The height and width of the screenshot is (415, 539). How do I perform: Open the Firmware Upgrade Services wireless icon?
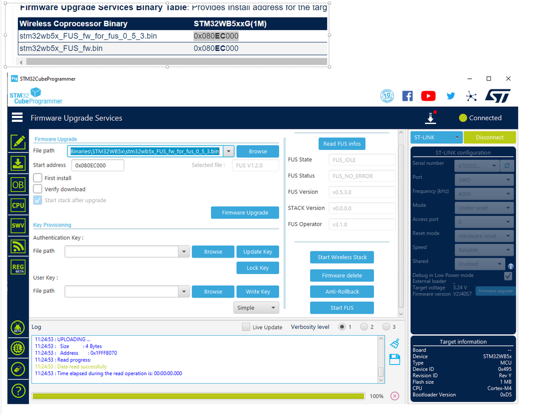pos(18,246)
